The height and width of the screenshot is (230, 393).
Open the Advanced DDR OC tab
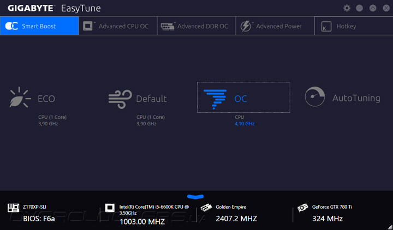(196, 26)
